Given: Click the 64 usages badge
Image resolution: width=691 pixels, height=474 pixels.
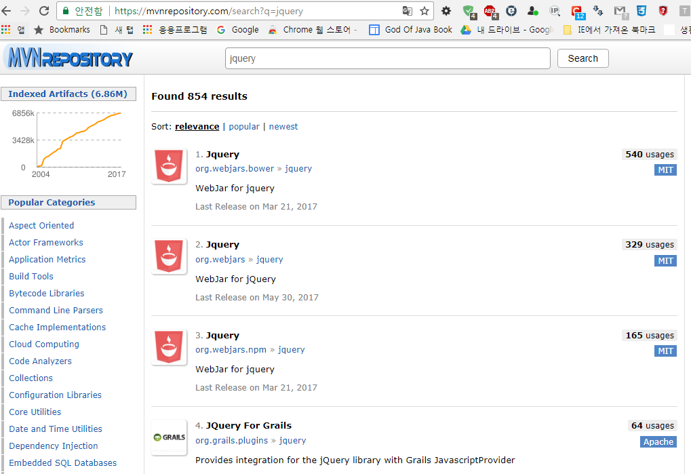Looking at the screenshot, I should tap(652, 426).
